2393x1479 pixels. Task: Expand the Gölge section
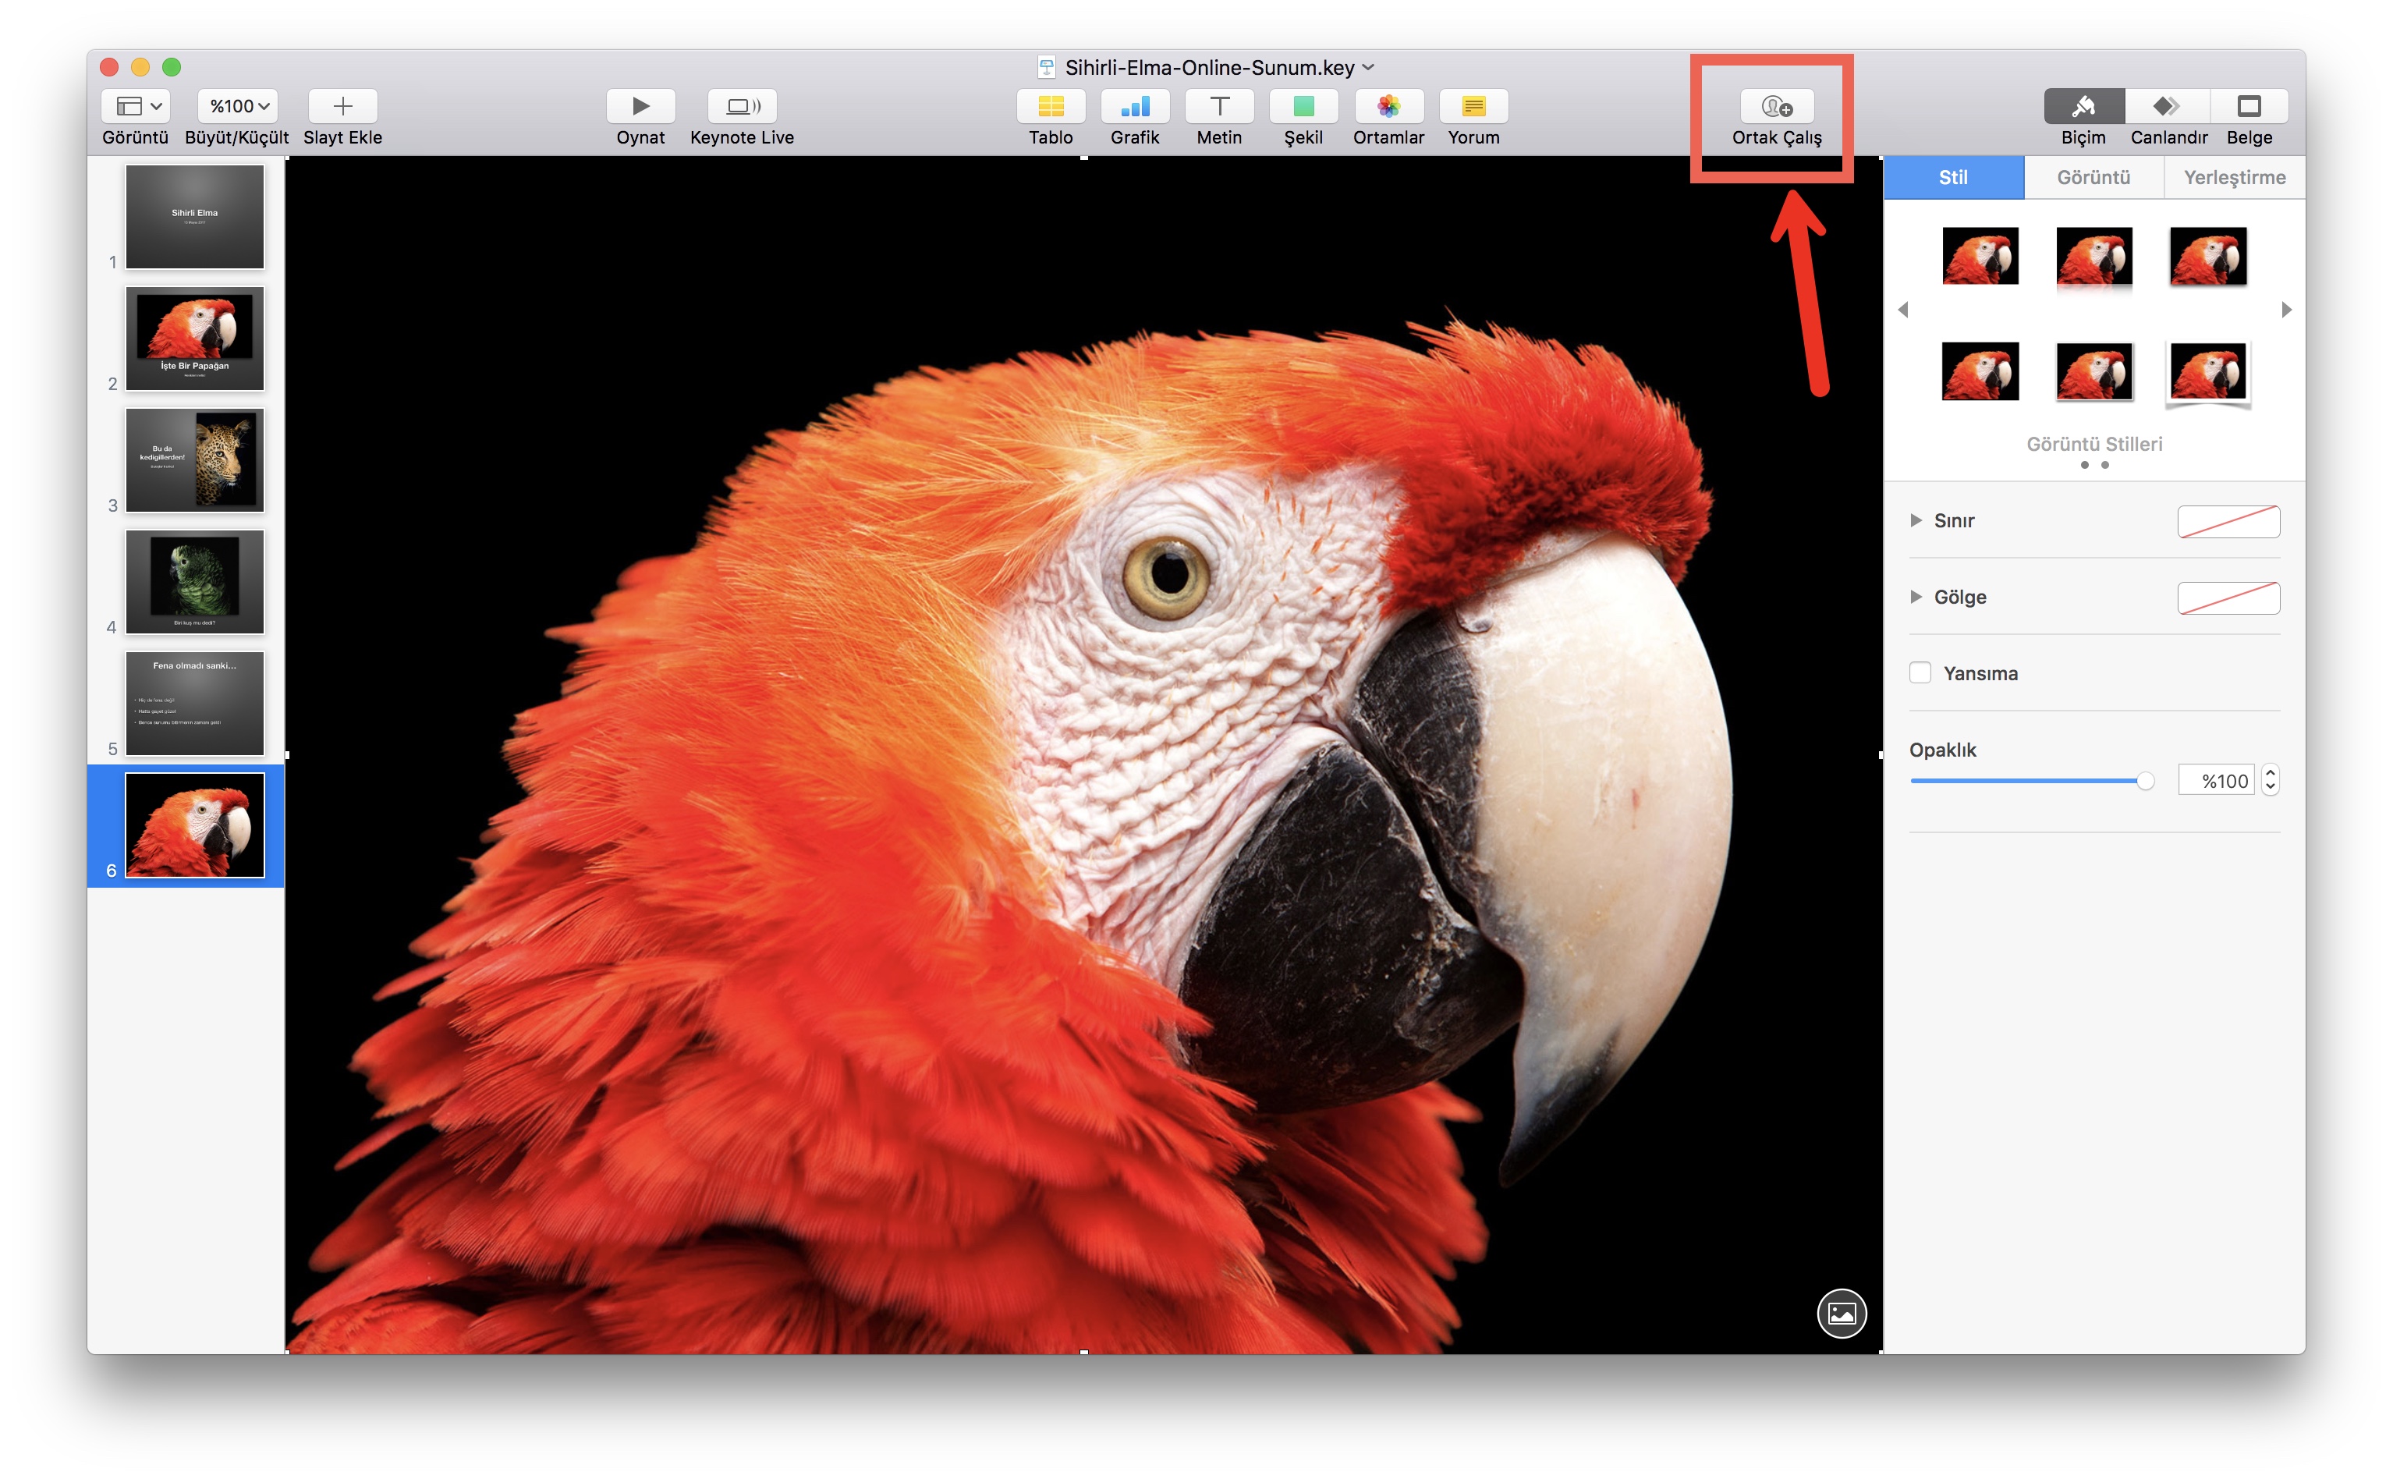pos(1916,597)
